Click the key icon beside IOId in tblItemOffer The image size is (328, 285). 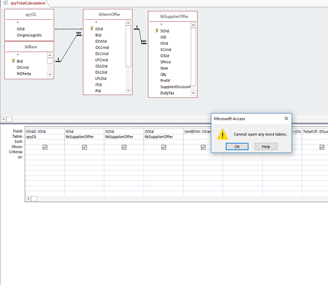91,28
